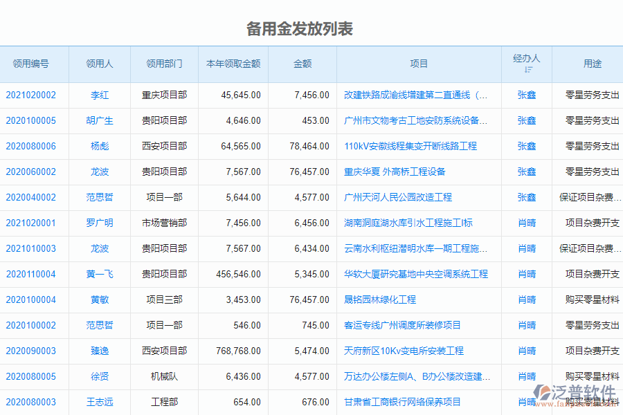View project 天府新区10Kv变电所安装工程
This screenshot has width=623, height=415.
[405, 351]
